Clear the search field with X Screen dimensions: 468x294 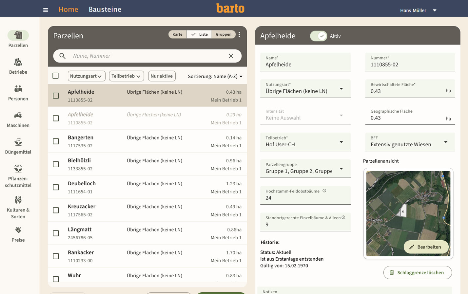pos(231,56)
